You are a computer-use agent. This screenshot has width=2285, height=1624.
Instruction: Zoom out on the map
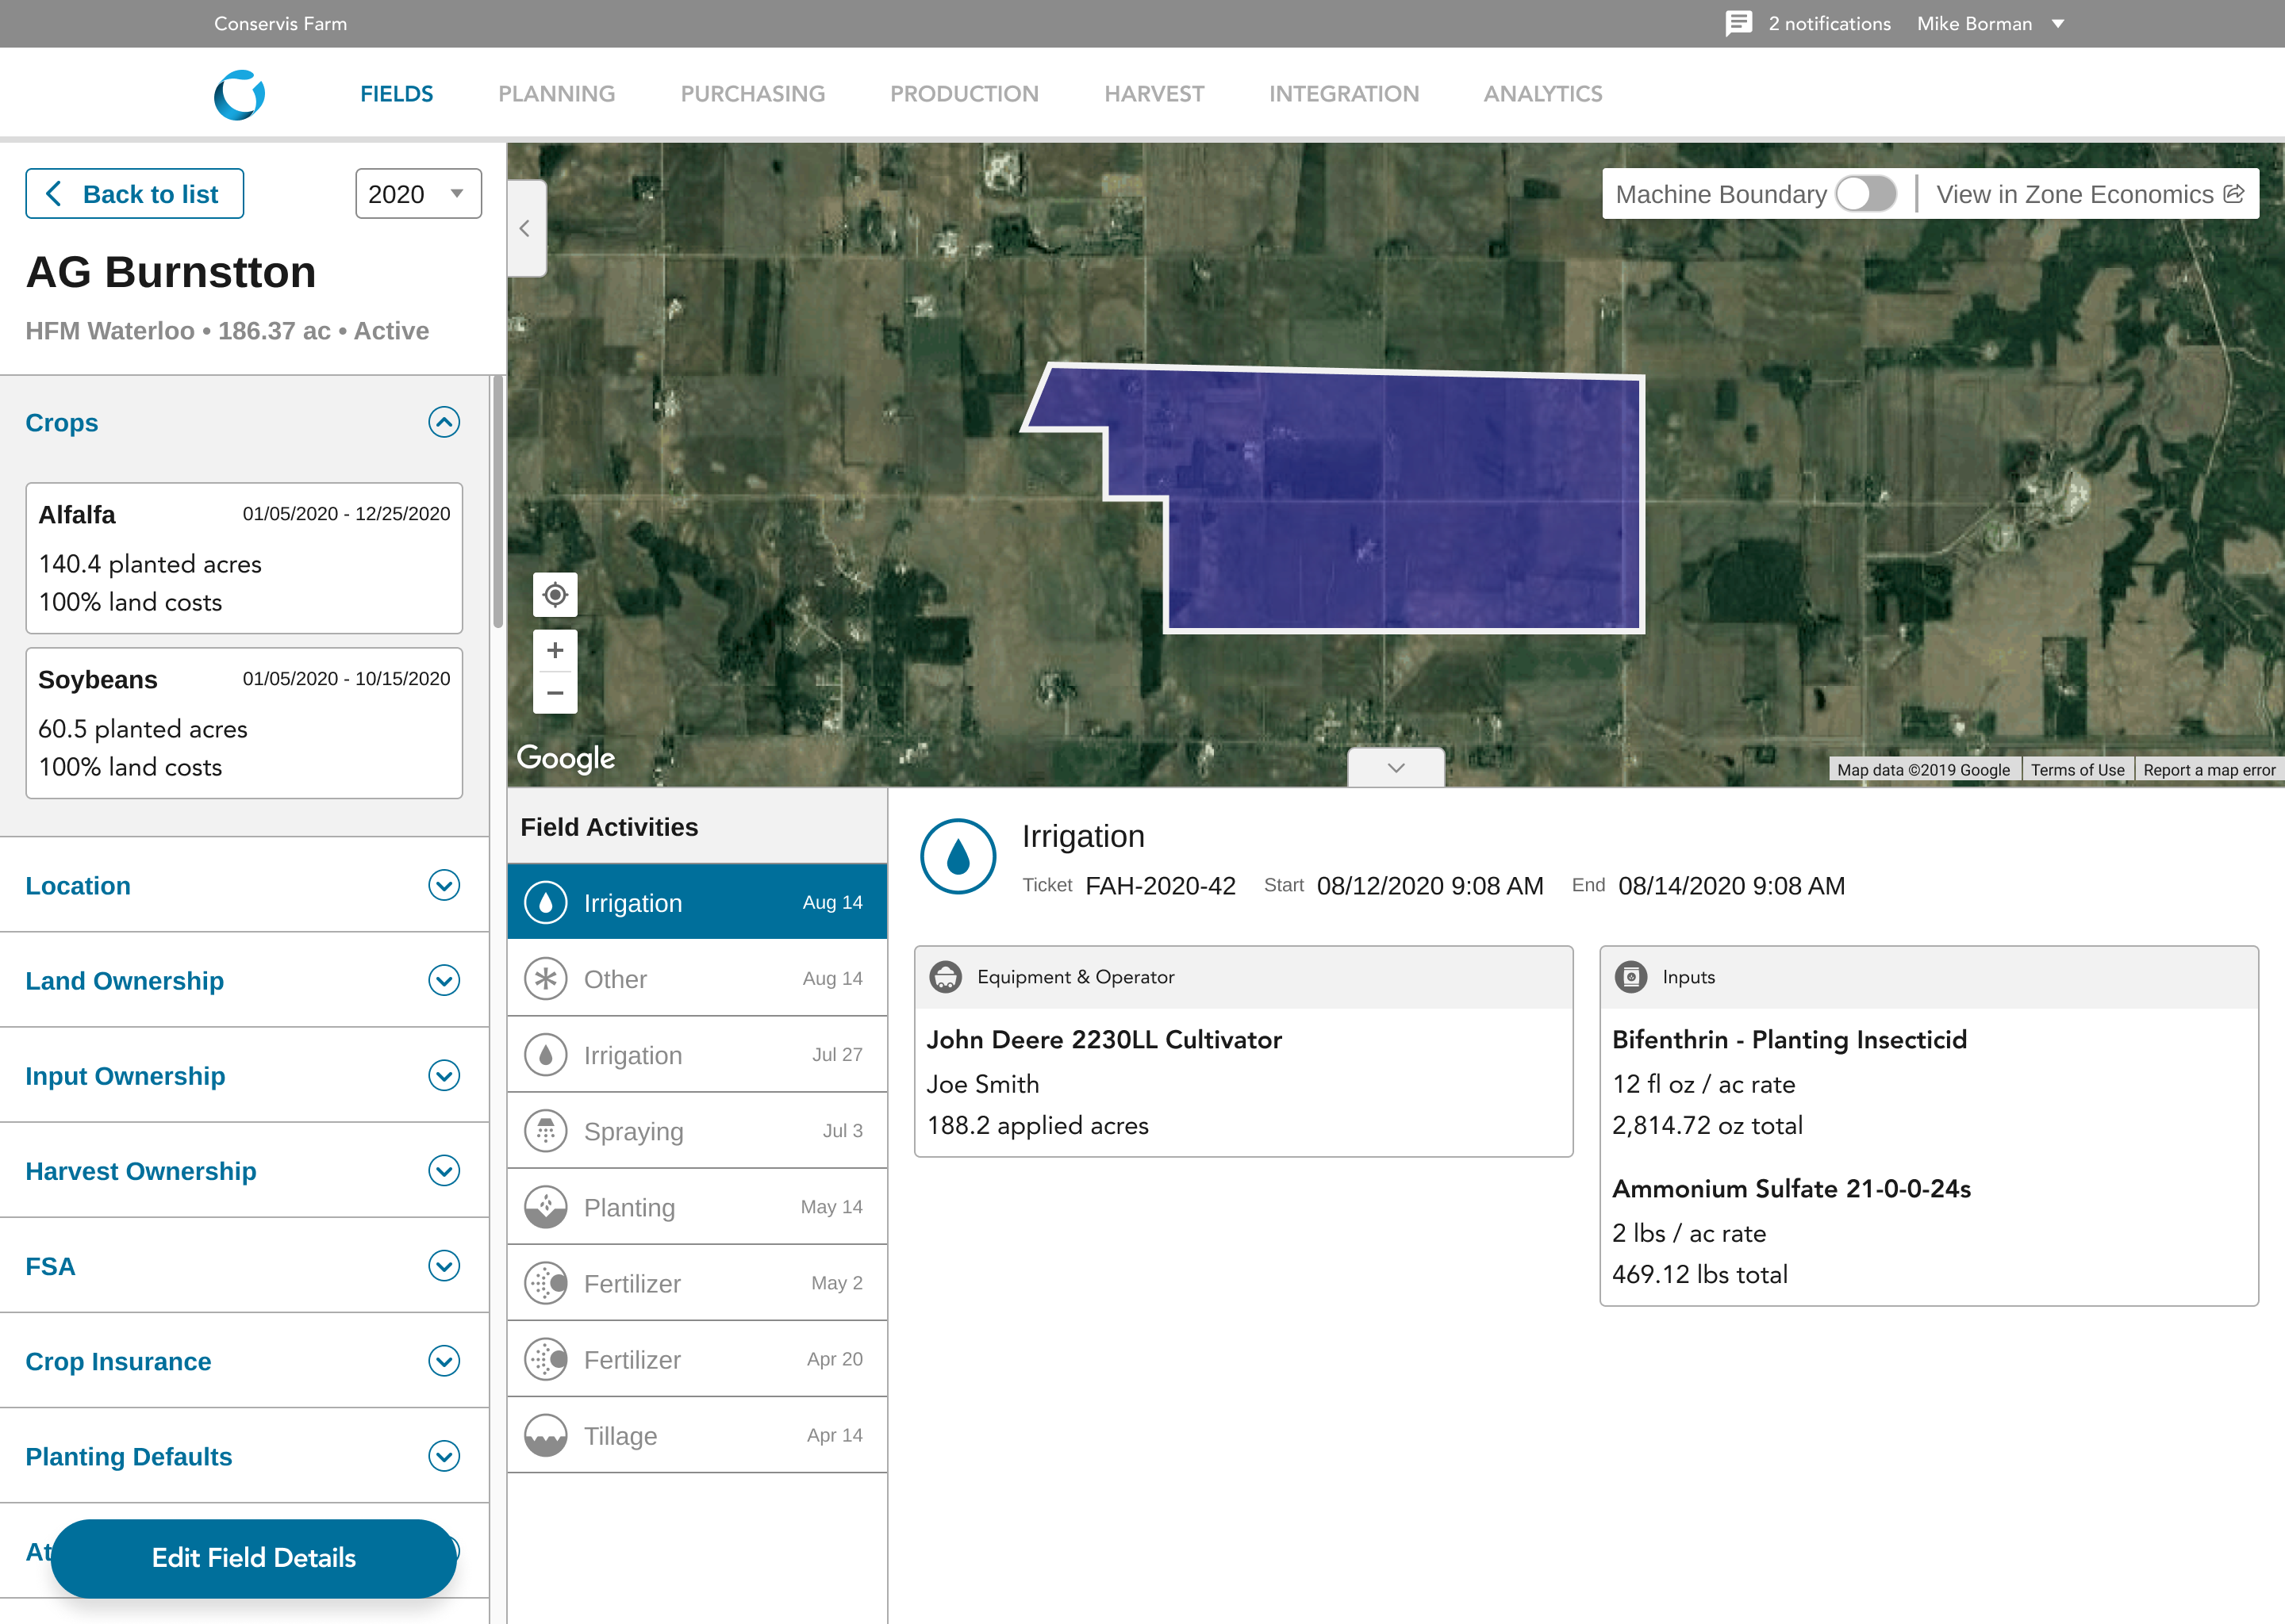pos(555,693)
